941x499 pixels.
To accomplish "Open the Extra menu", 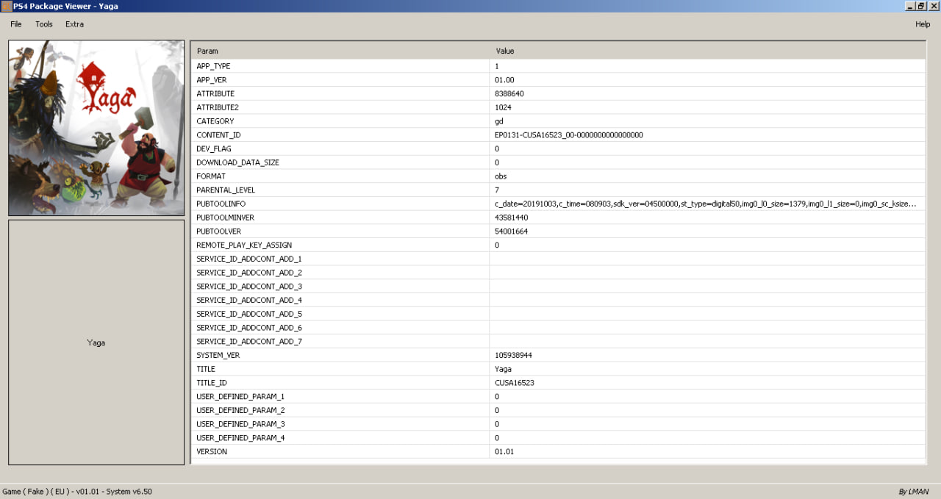I will pos(74,24).
